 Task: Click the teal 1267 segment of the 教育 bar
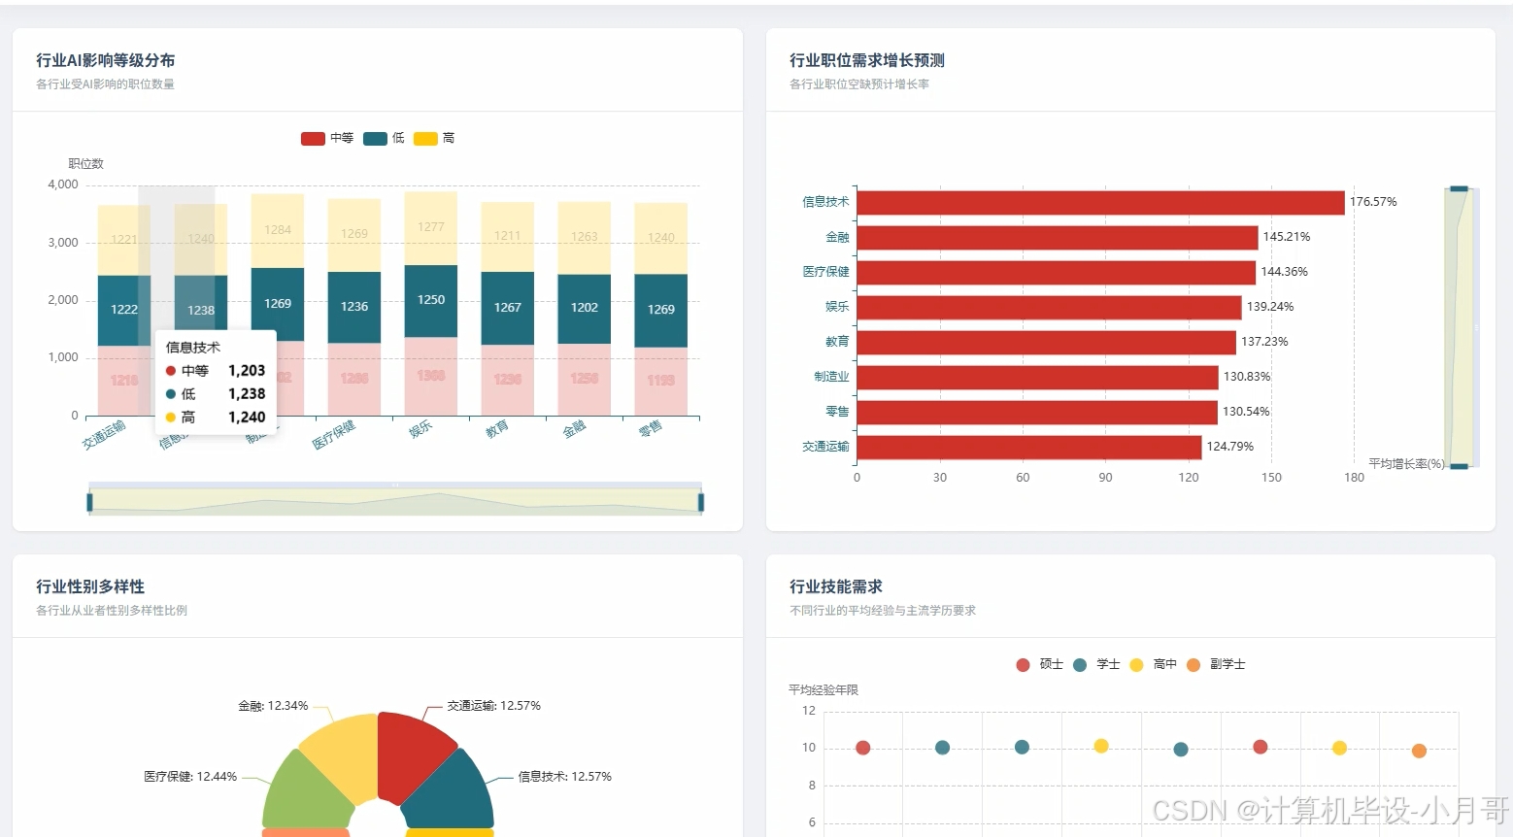pos(508,308)
